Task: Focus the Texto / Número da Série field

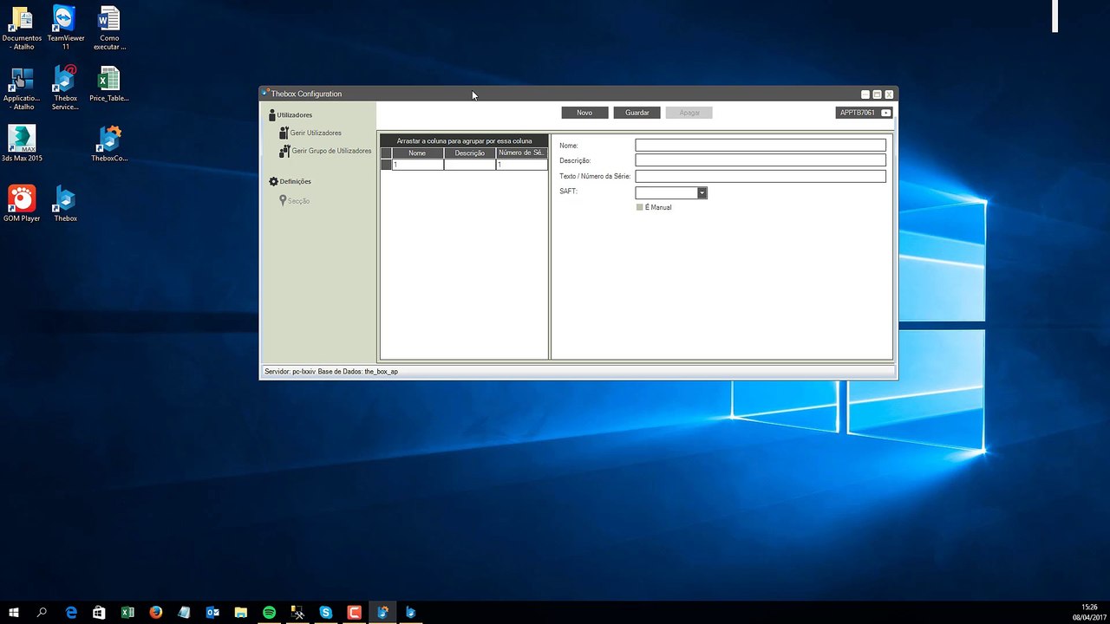Action: (x=761, y=176)
